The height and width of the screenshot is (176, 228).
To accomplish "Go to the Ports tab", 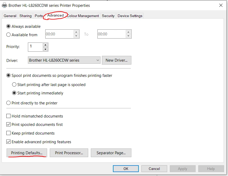I will pos(39,16).
